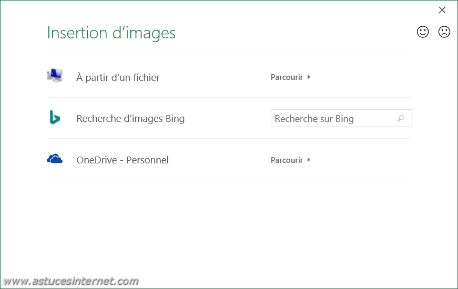Image resolution: width=458 pixels, height=289 pixels.
Task: Expand the arrow beside Parcourir for OneDrive
Action: 309,160
